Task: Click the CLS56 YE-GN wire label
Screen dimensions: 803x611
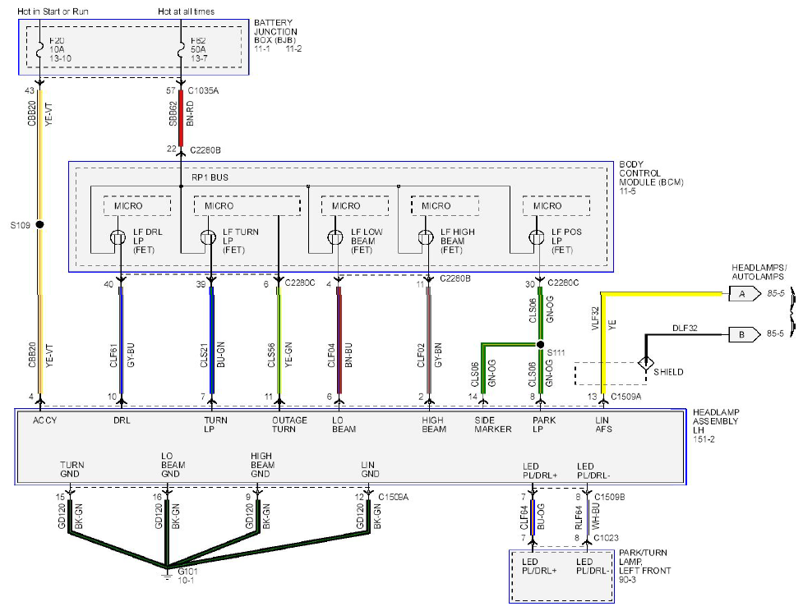Action: (279, 355)
